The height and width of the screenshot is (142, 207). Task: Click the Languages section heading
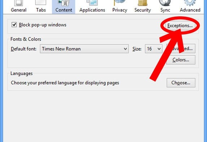(x=22, y=74)
